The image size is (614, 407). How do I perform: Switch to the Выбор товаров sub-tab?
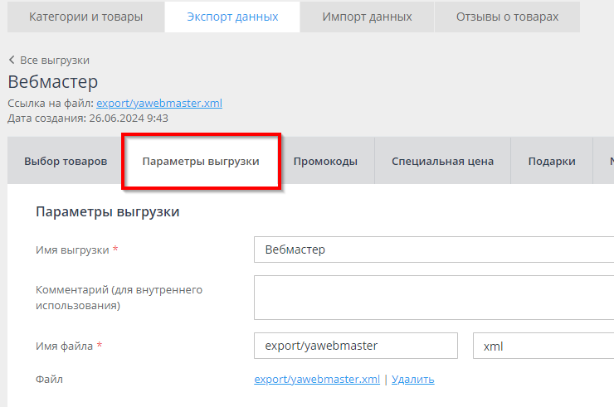click(66, 162)
